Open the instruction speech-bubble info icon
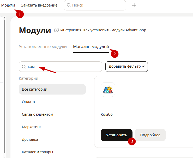This screenshot has height=158, width=193. pyautogui.click(x=57, y=30)
